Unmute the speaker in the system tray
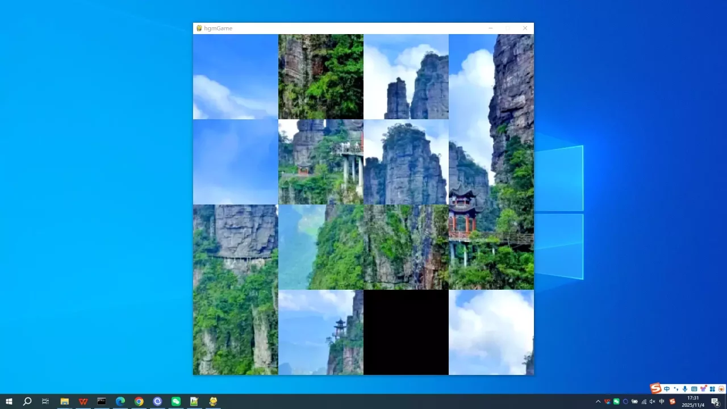 pos(652,402)
